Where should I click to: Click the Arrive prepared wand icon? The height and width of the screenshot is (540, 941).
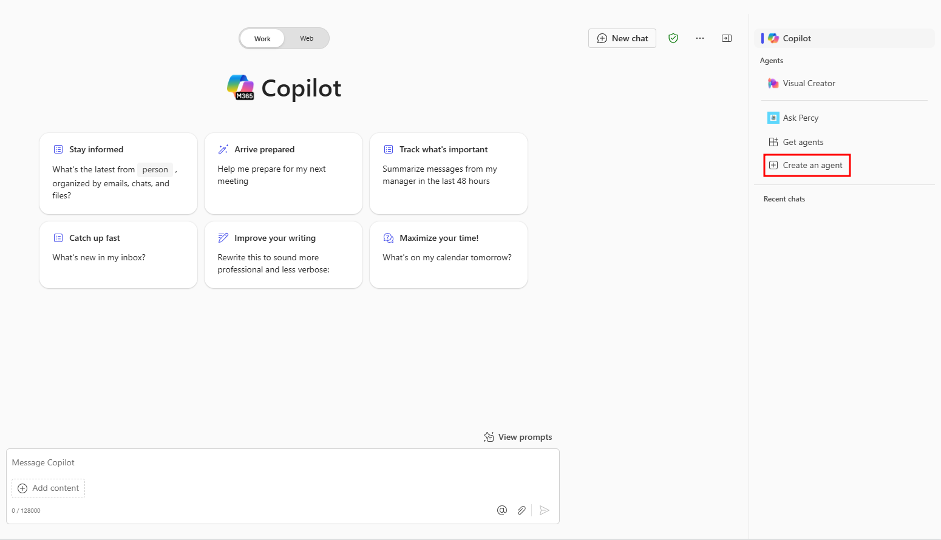[x=223, y=149]
